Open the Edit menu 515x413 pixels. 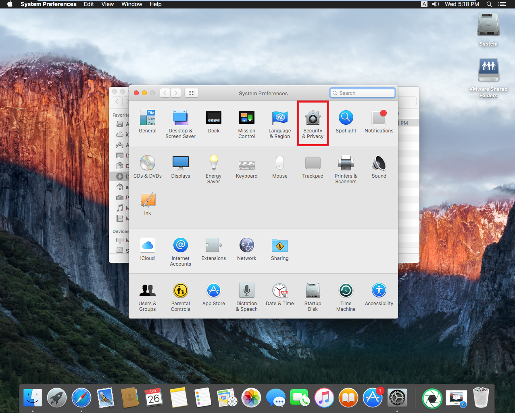[x=89, y=4]
